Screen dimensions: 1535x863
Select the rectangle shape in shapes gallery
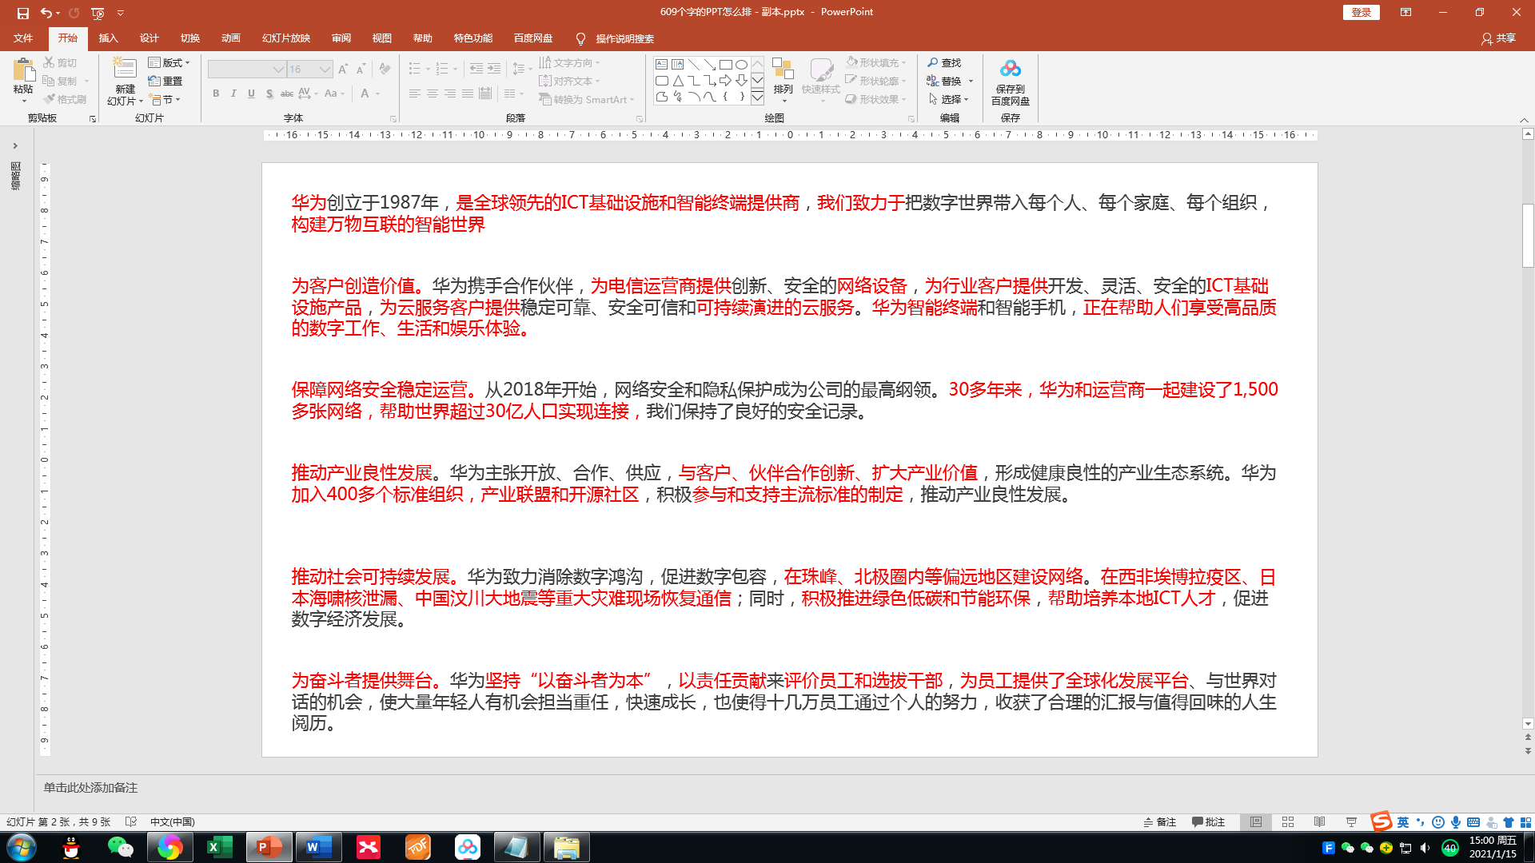(726, 65)
